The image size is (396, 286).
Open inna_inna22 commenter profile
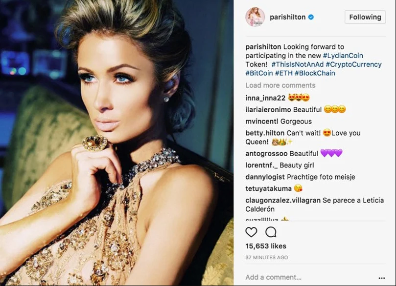click(265, 98)
